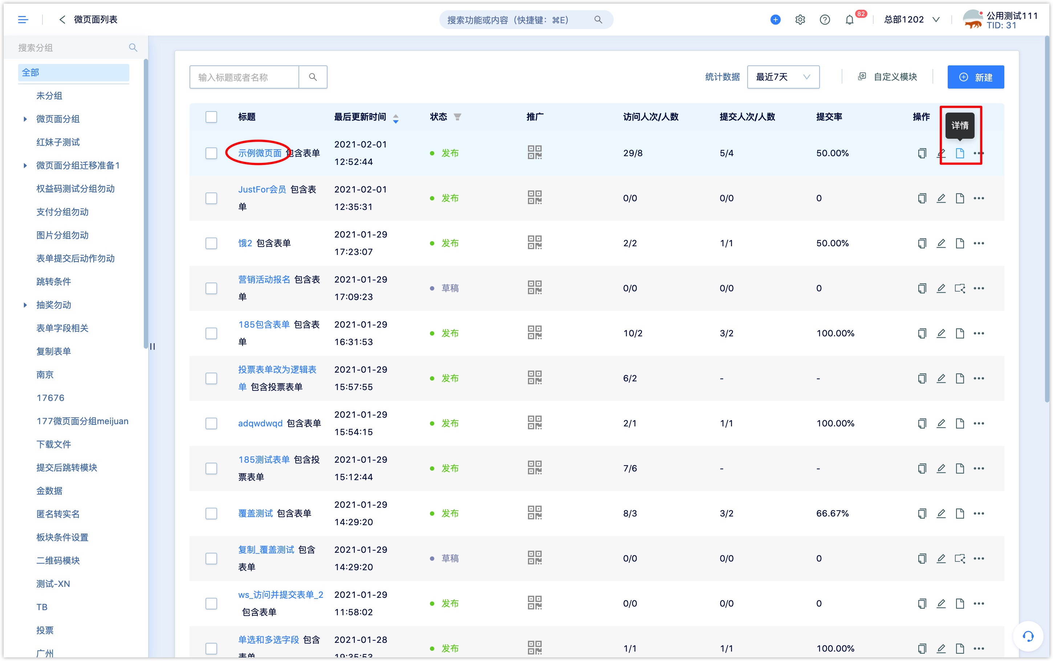Click the 搜索分组 input field
This screenshot has height=661, width=1053.
[72, 48]
